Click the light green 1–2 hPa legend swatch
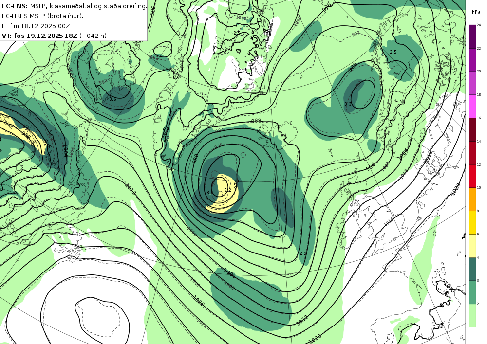Screen dimensions: 487x344 click(x=472, y=315)
